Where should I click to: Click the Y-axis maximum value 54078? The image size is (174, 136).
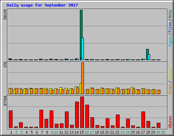pos(5,14)
